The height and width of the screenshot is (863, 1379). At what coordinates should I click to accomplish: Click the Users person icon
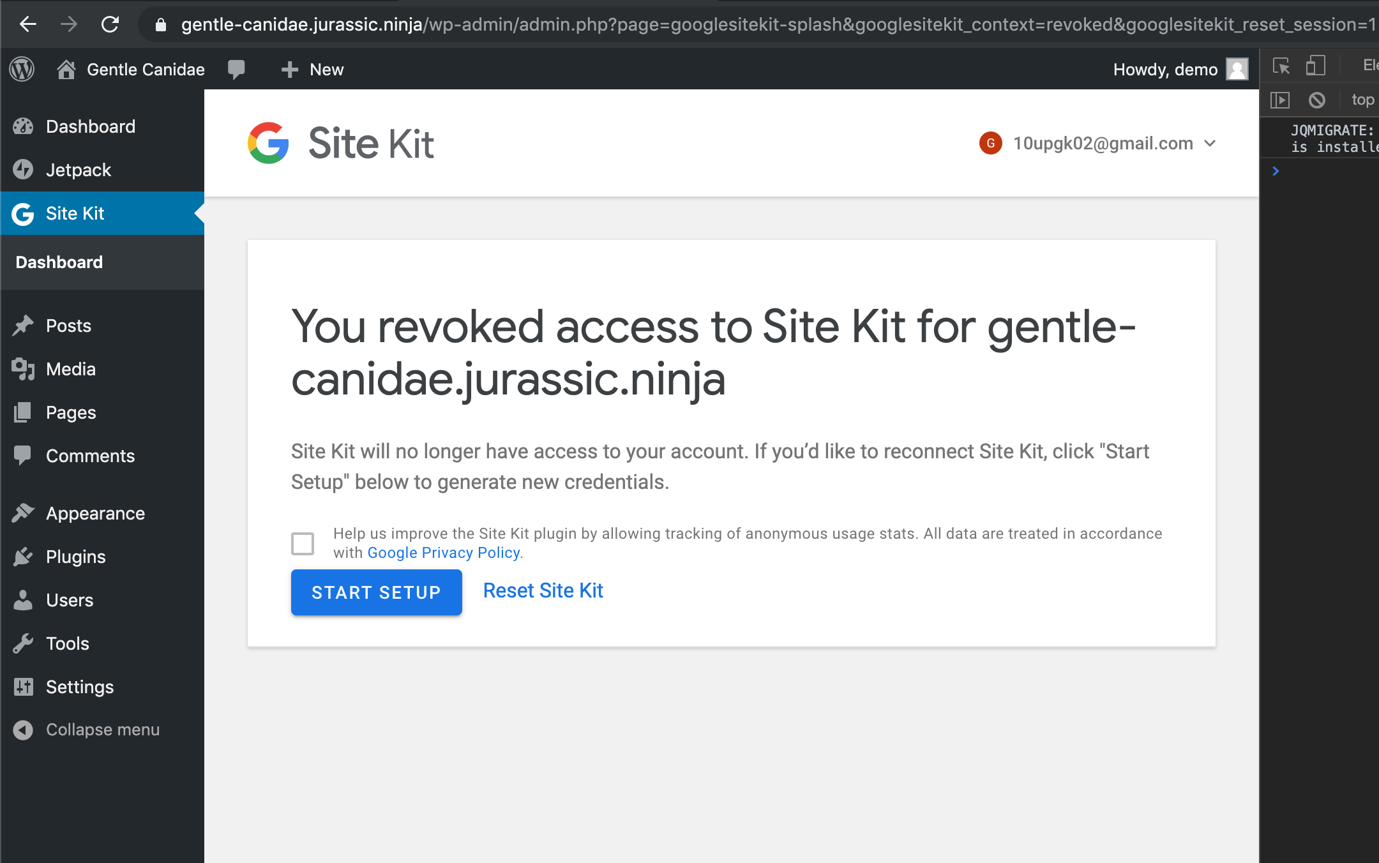[23, 600]
